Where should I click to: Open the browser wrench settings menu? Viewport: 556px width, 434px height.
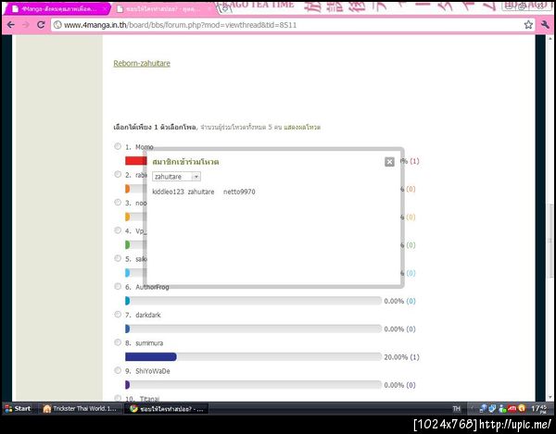(x=545, y=25)
